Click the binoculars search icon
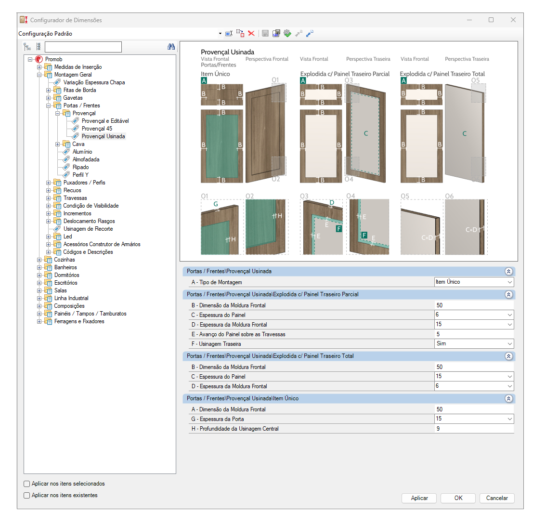The image size is (546, 526). [x=171, y=47]
